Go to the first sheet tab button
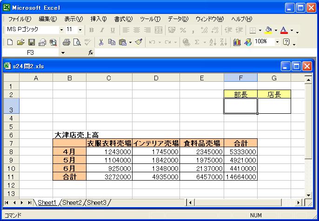Viewport: 319px width, 221px height. (x=7, y=202)
